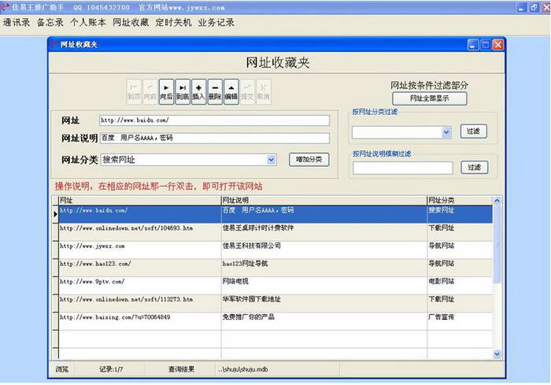Click the 佳易王桌球计时计费软件 description cell
The width and height of the screenshot is (551, 385).
[324, 232]
